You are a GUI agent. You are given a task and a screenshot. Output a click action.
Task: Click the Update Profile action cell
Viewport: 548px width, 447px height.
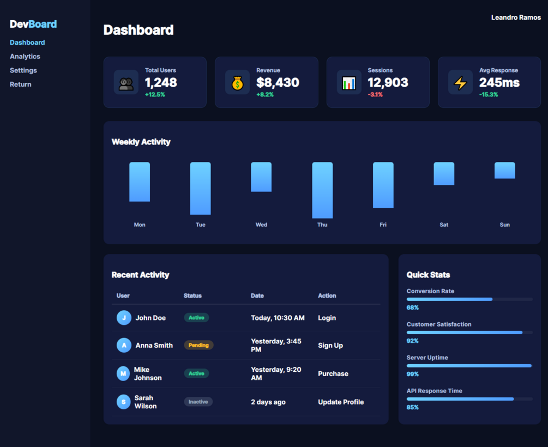(x=341, y=402)
